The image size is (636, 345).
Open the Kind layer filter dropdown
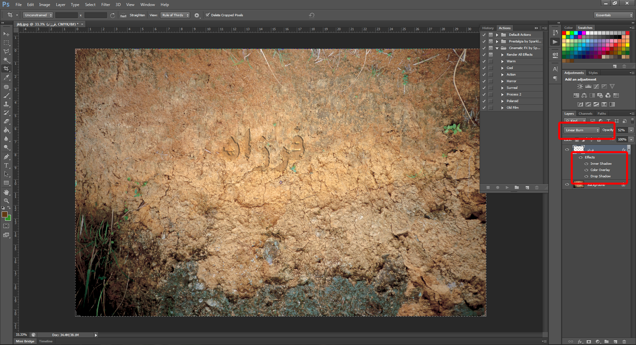click(x=575, y=121)
